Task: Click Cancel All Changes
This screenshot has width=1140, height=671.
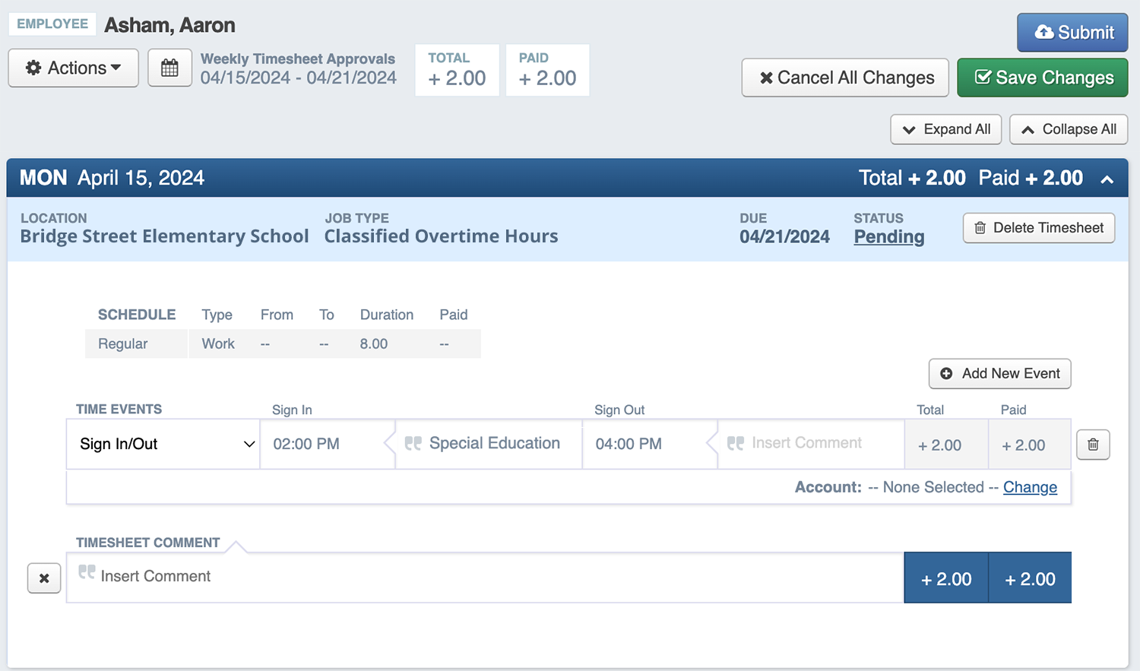Action: (844, 77)
